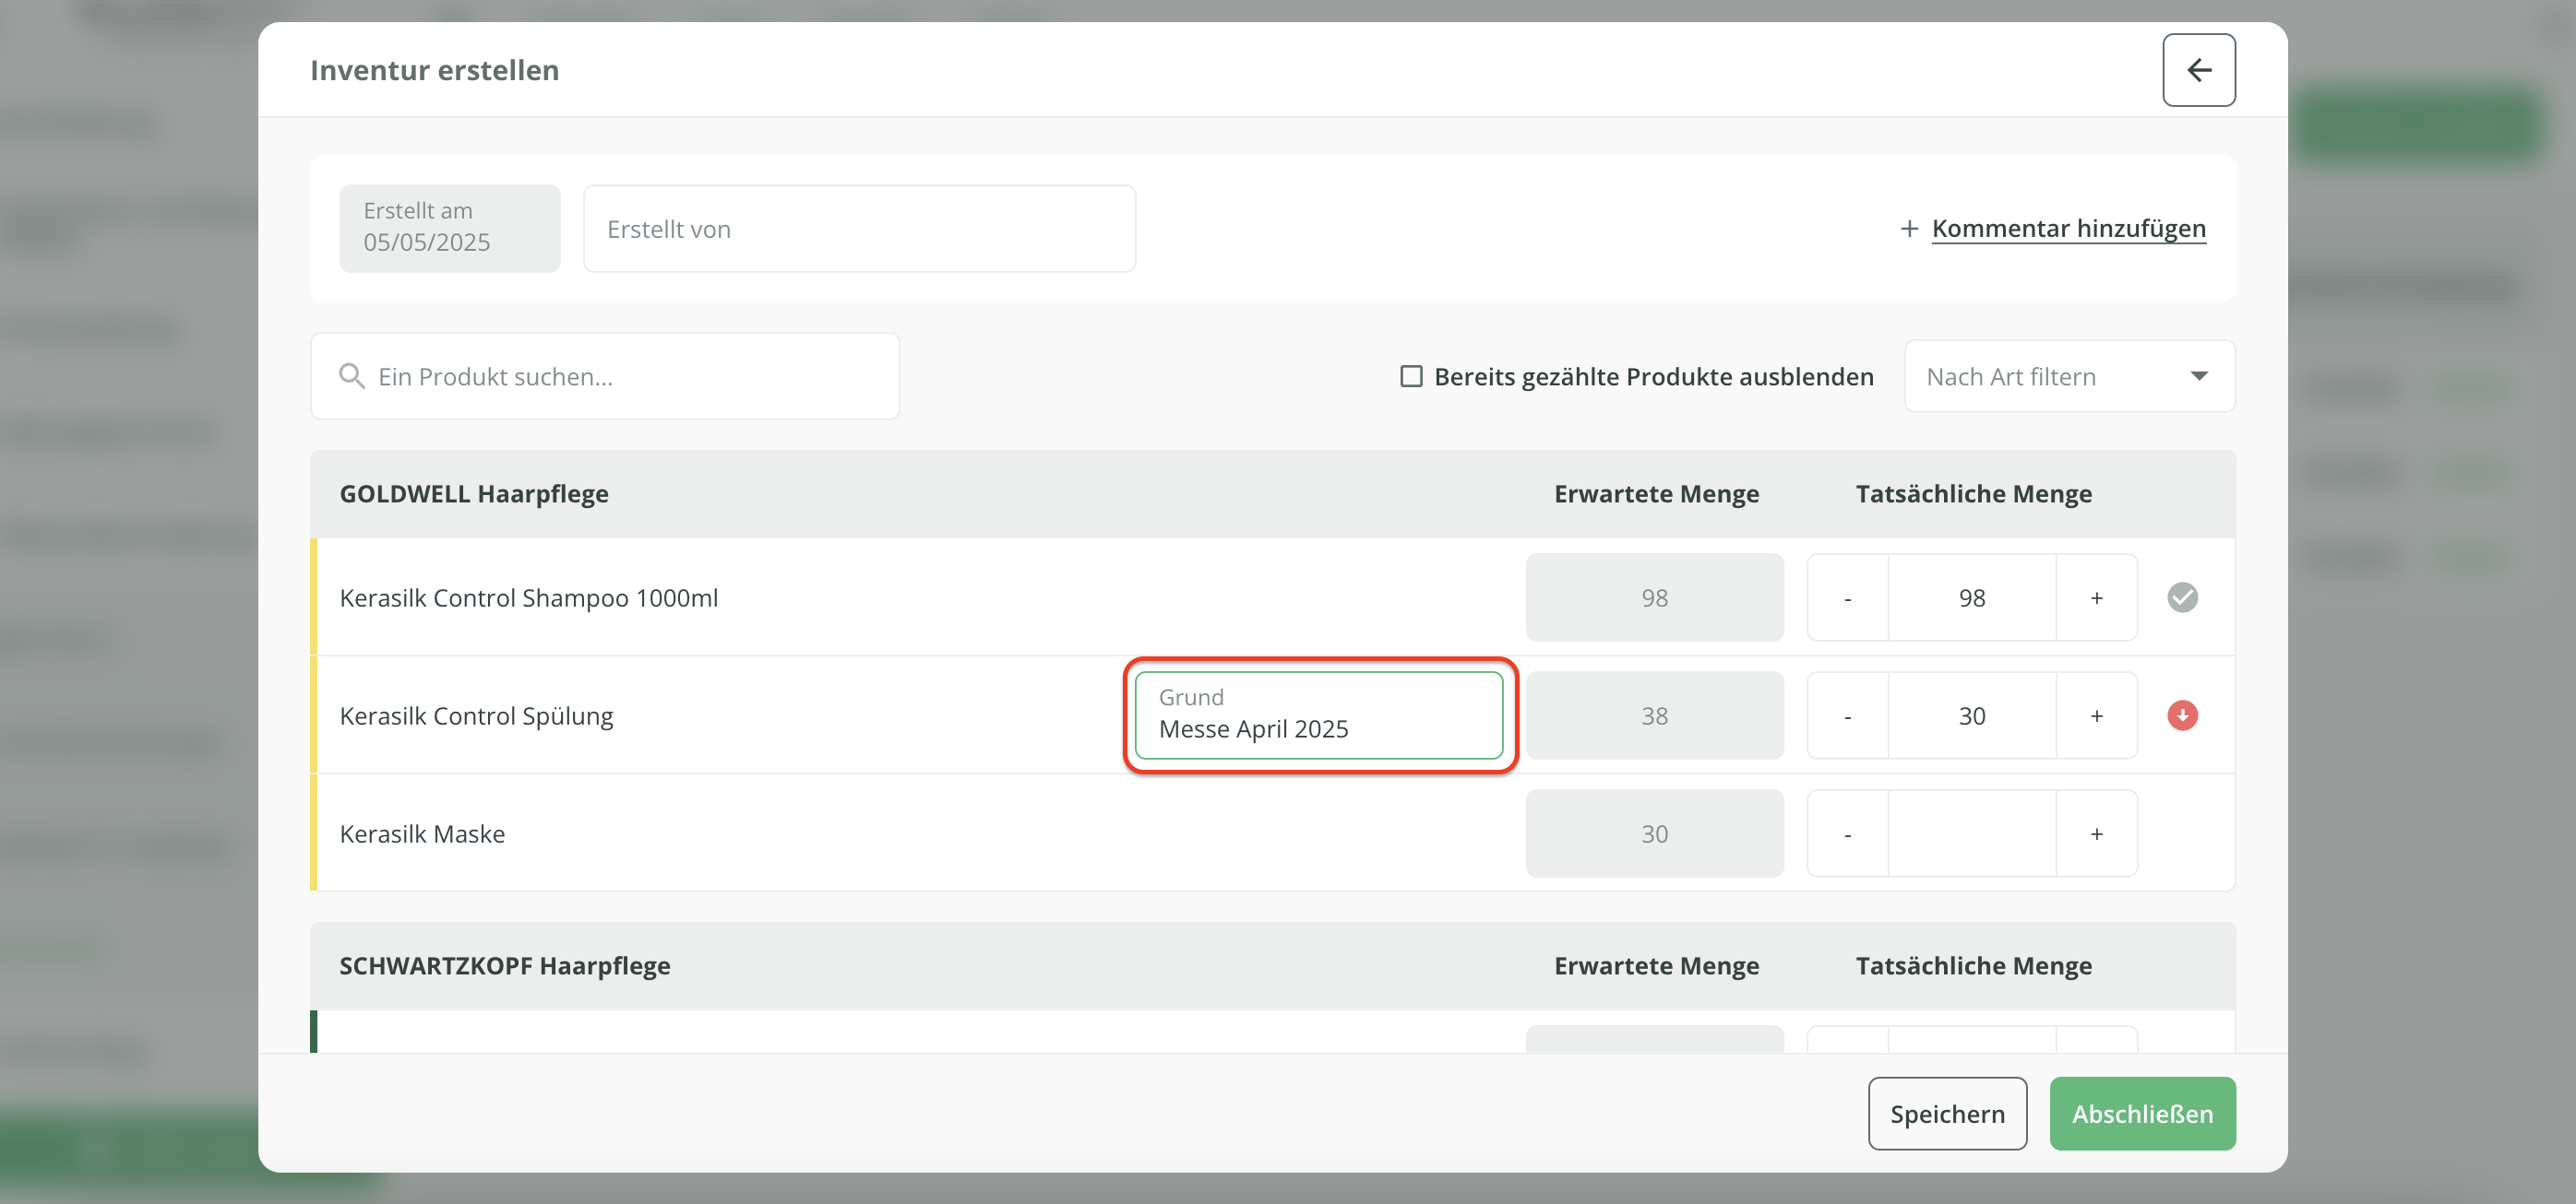Increase actual quantity for Kerasilk Control Shampoo 1000ml
This screenshot has width=2576, height=1204.
click(x=2096, y=597)
